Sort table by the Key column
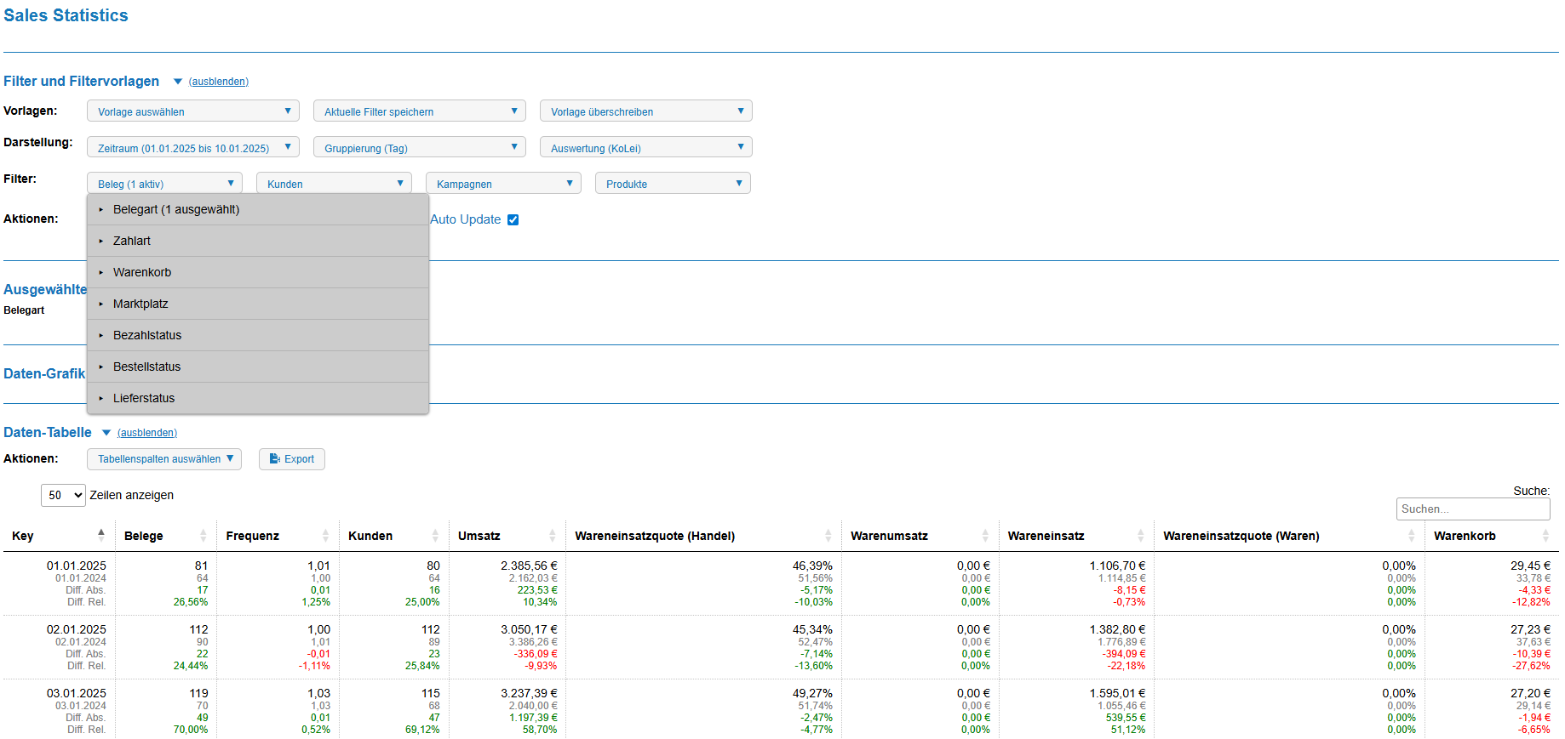 pyautogui.click(x=100, y=535)
